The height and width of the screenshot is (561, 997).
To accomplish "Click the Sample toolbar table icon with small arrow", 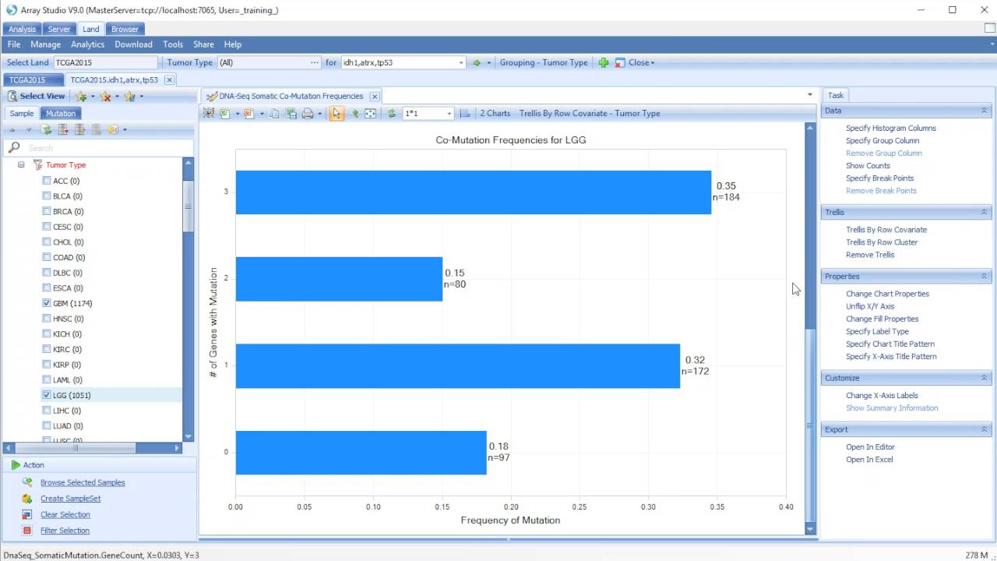I will (79, 130).
